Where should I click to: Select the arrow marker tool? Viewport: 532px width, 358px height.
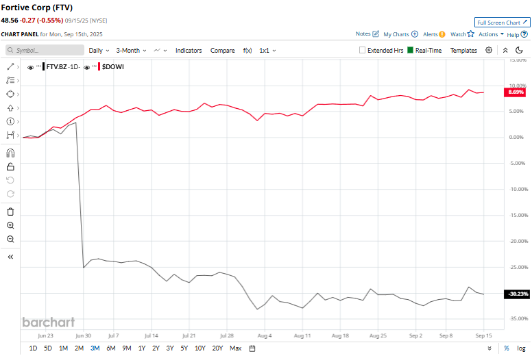tap(10, 108)
